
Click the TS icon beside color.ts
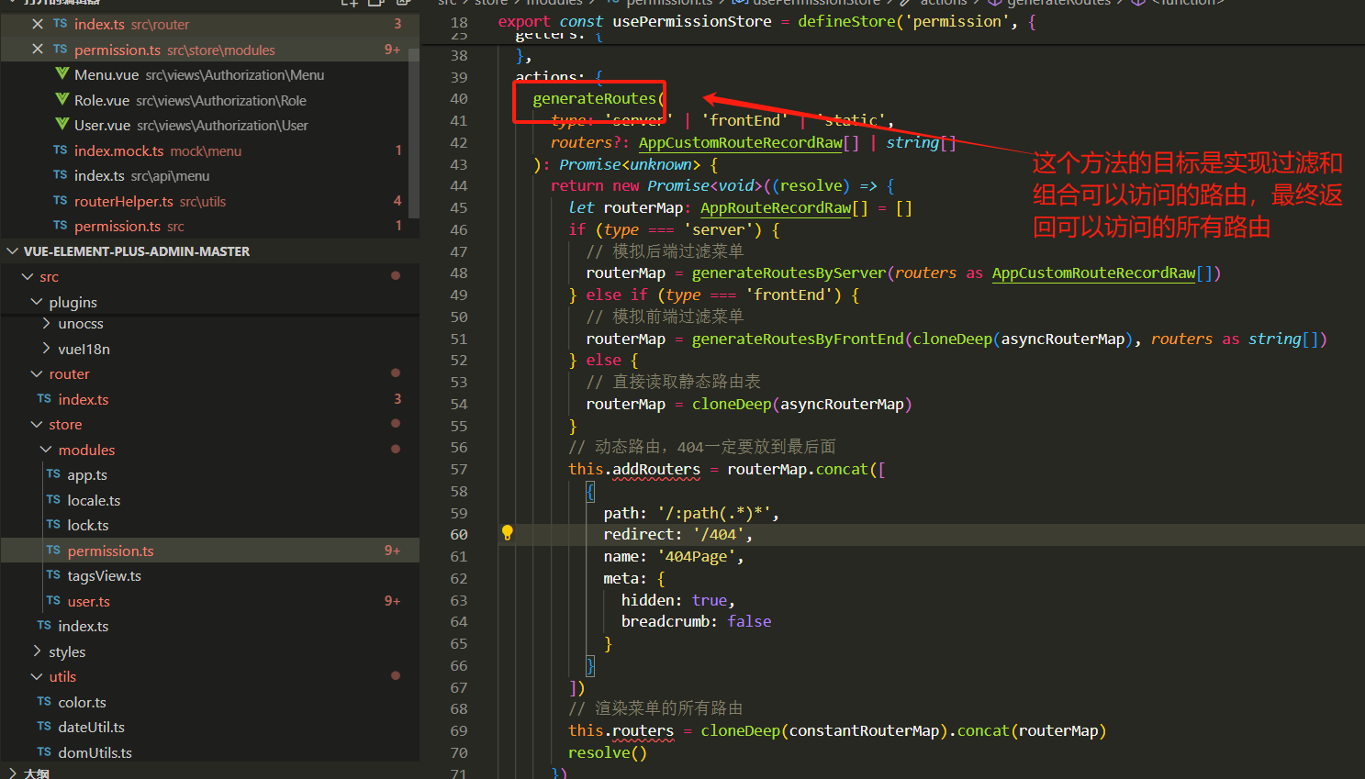tap(44, 702)
